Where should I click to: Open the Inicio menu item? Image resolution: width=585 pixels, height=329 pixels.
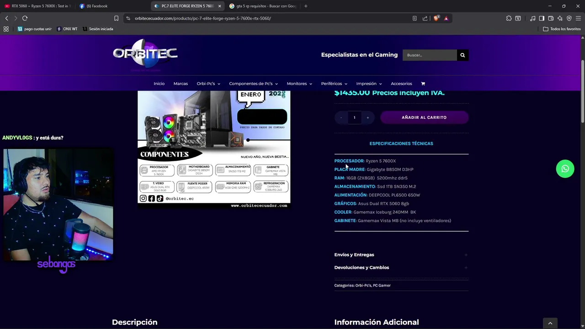(159, 84)
